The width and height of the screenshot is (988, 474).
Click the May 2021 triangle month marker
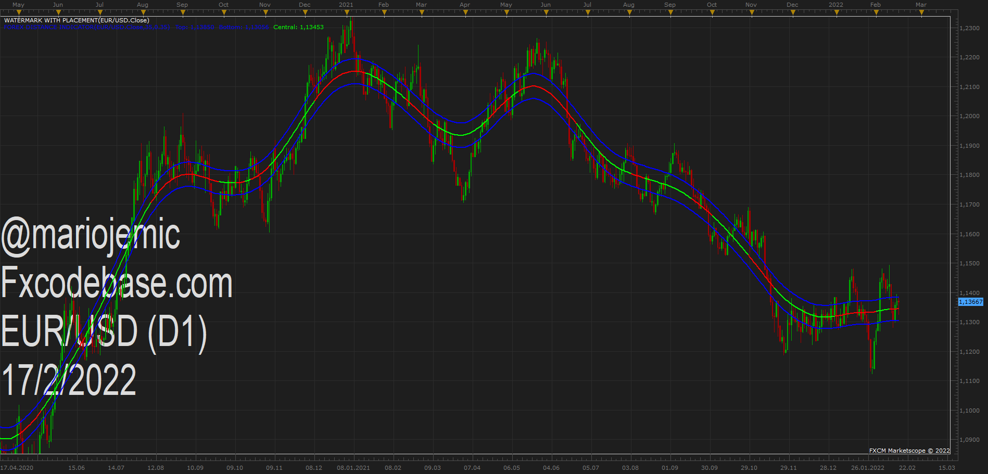pyautogui.click(x=505, y=12)
